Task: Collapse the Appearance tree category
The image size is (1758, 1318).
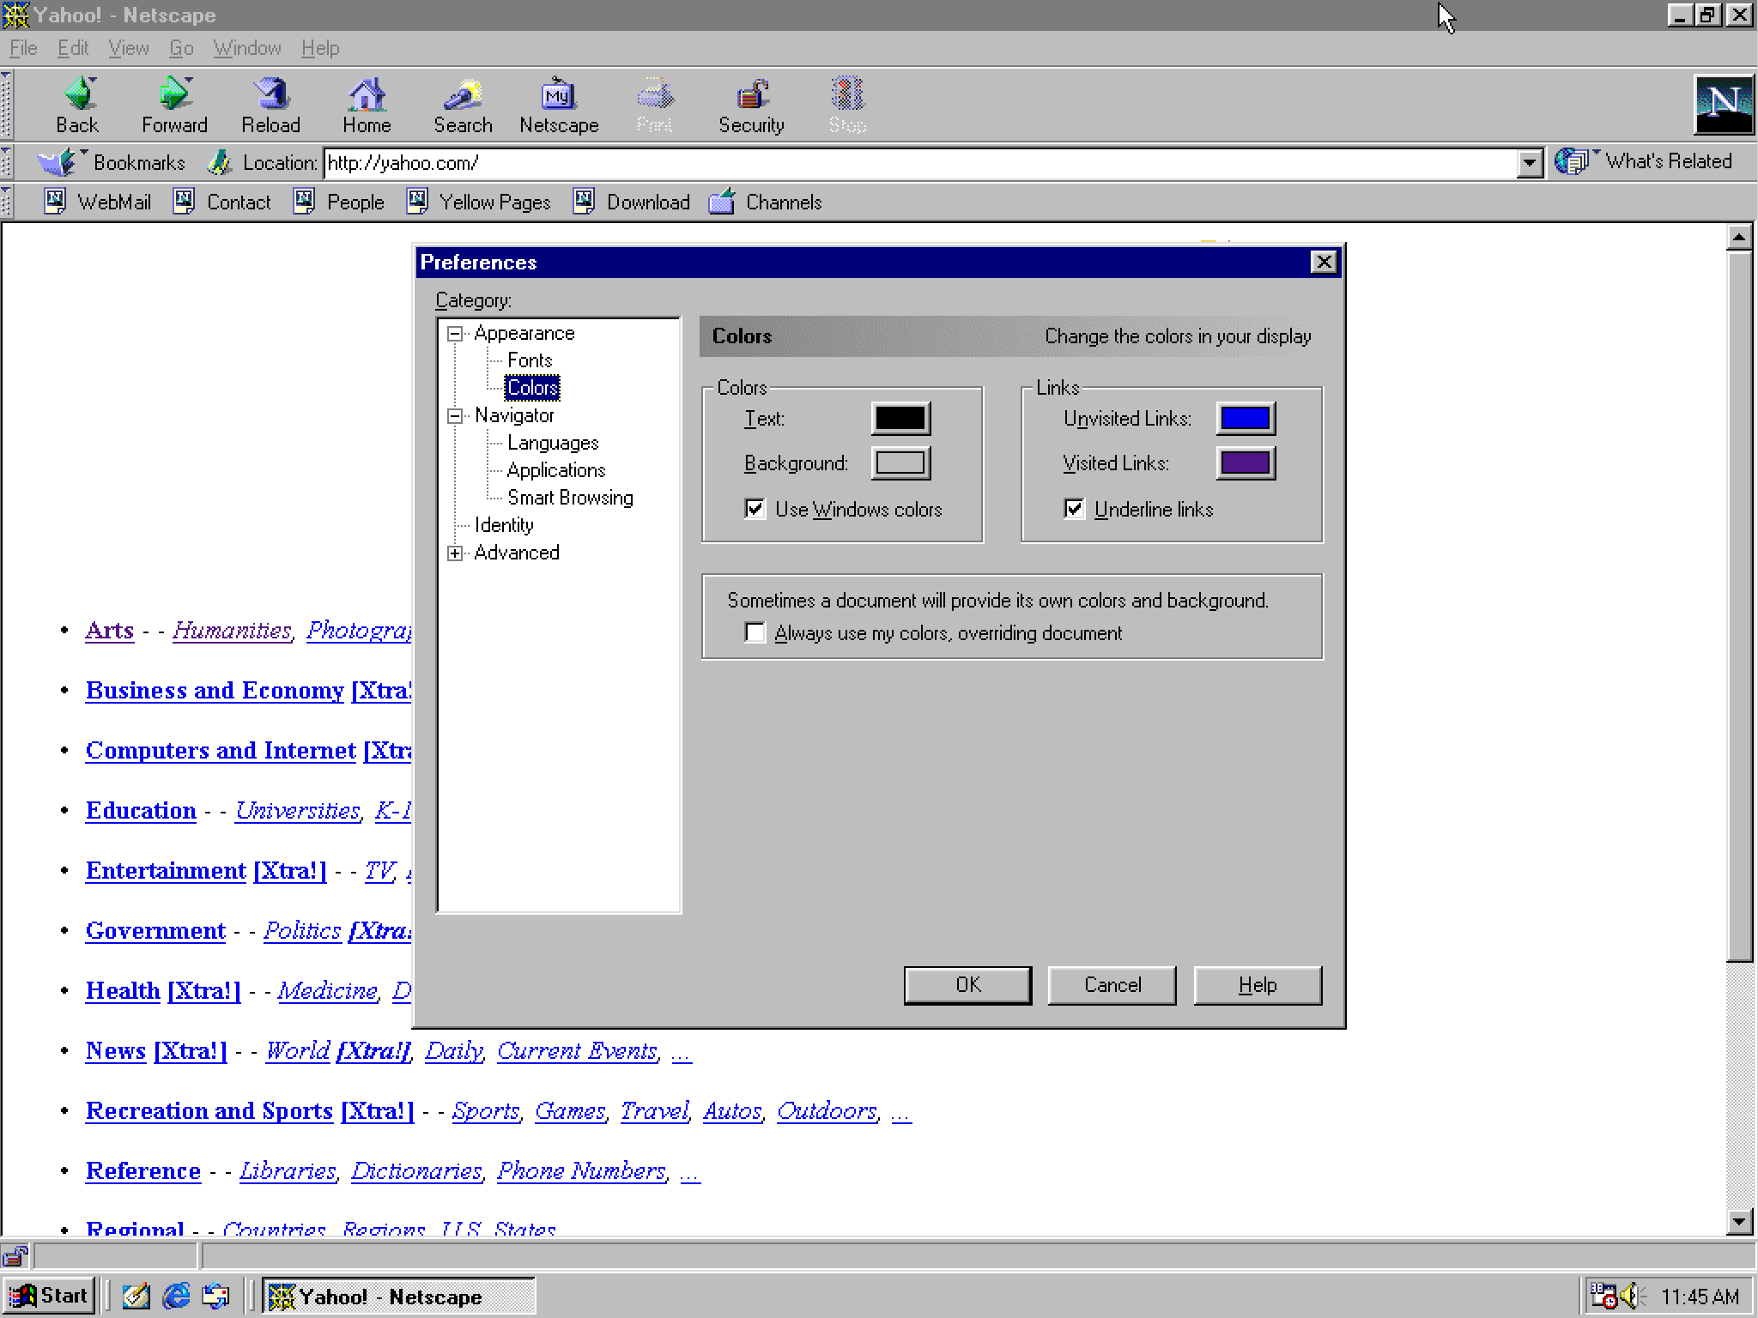Action: (x=455, y=334)
